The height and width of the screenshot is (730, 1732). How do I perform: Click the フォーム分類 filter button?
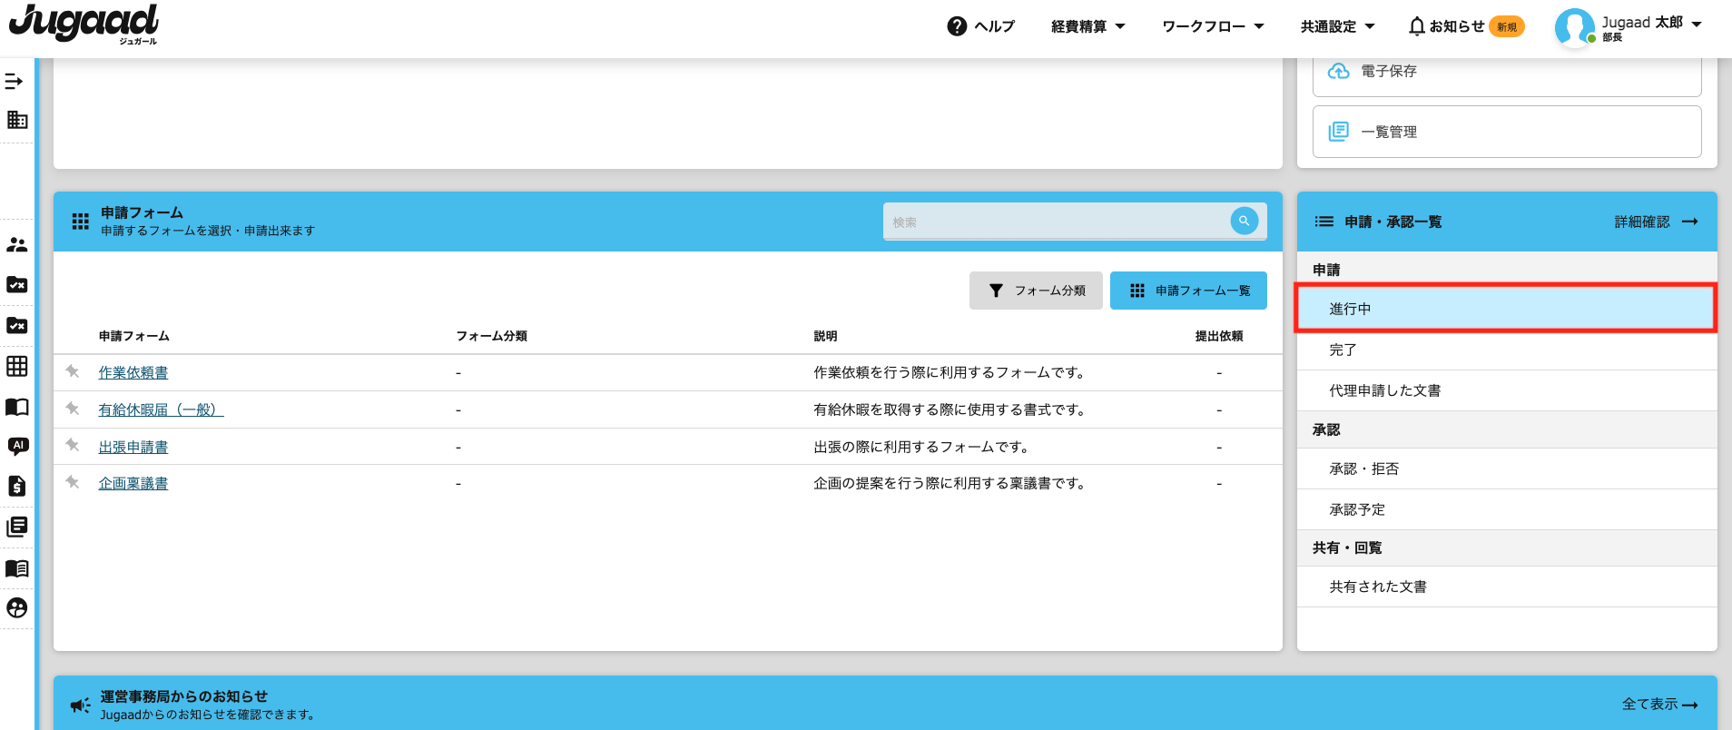(1036, 291)
